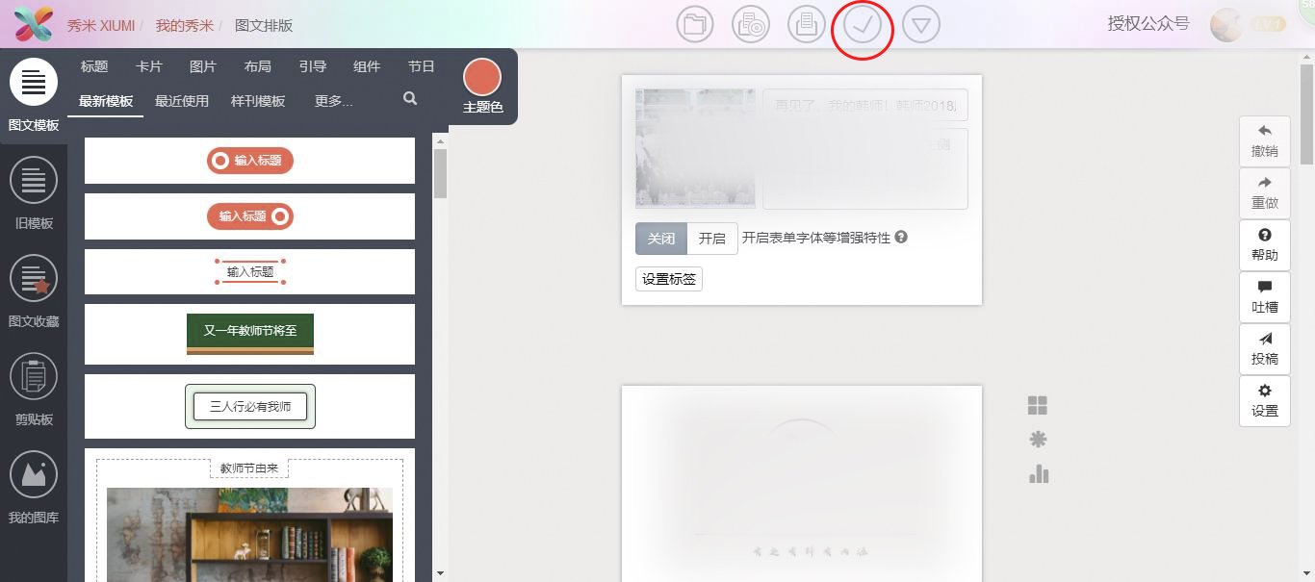Open the inverted-triangle dropdown in the top toolbar
The image size is (1315, 582).
coord(920,26)
